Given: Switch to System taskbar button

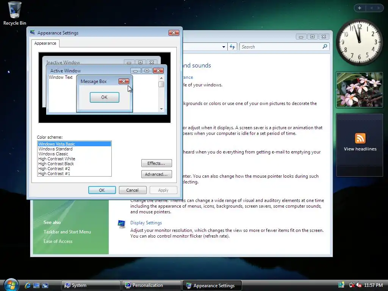Looking at the screenshot, I should click(91, 285).
